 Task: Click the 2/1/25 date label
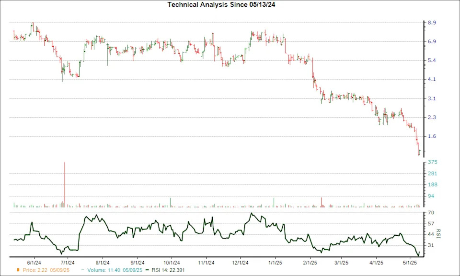[x=310, y=263]
